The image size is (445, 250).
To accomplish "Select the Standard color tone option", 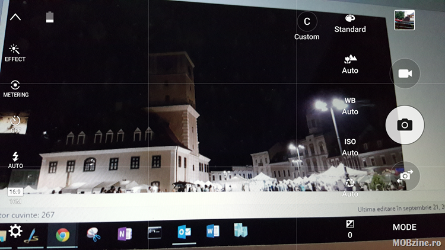I will coord(350,23).
